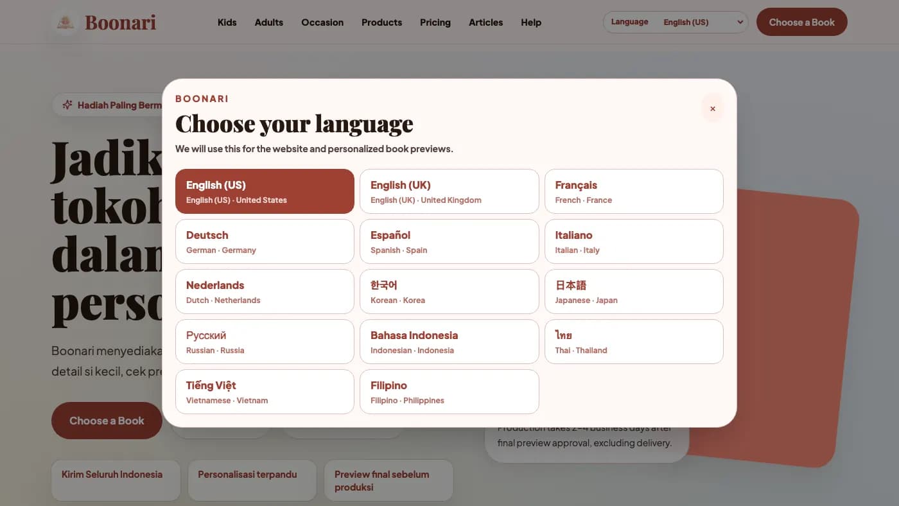899x506 pixels.
Task: Go to the Occasion menu
Action: click(322, 22)
